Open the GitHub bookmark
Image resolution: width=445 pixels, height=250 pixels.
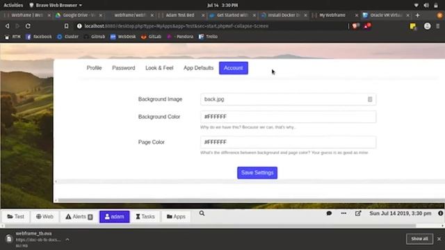coord(95,37)
